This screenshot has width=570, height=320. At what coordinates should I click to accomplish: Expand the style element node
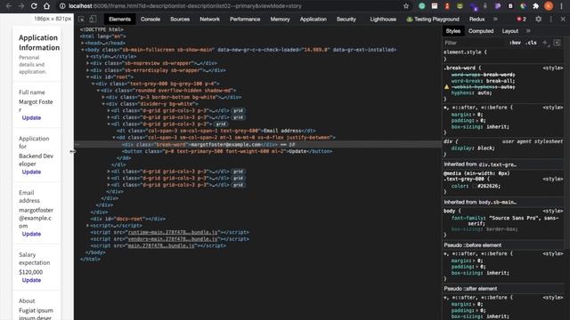point(87,56)
